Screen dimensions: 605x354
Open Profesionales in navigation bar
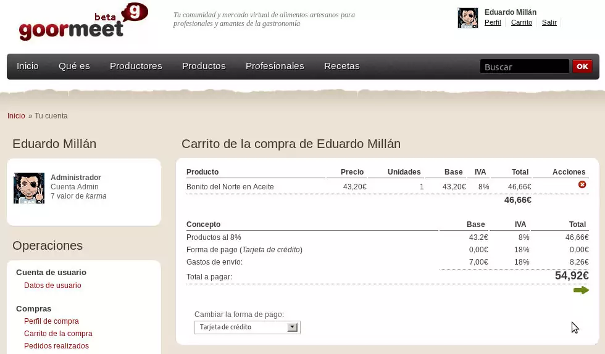click(275, 66)
